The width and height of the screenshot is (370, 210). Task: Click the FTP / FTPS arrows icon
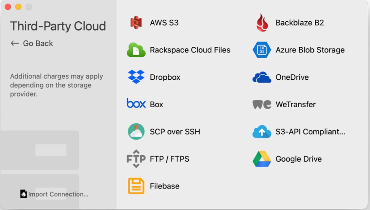point(136,159)
